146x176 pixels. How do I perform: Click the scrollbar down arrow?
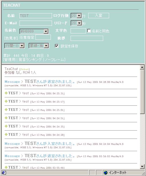click(142, 167)
